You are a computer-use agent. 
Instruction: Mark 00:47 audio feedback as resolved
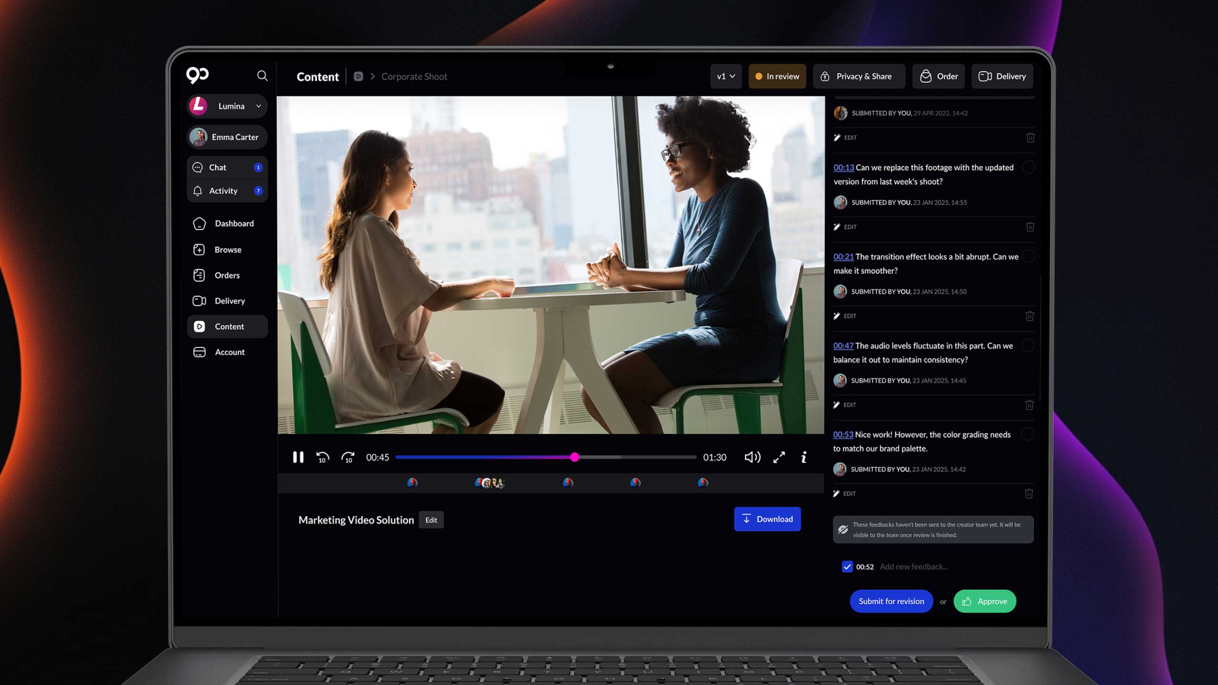pyautogui.click(x=1028, y=345)
